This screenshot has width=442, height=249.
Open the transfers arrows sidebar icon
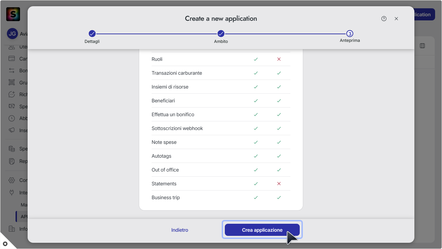(x=12, y=71)
